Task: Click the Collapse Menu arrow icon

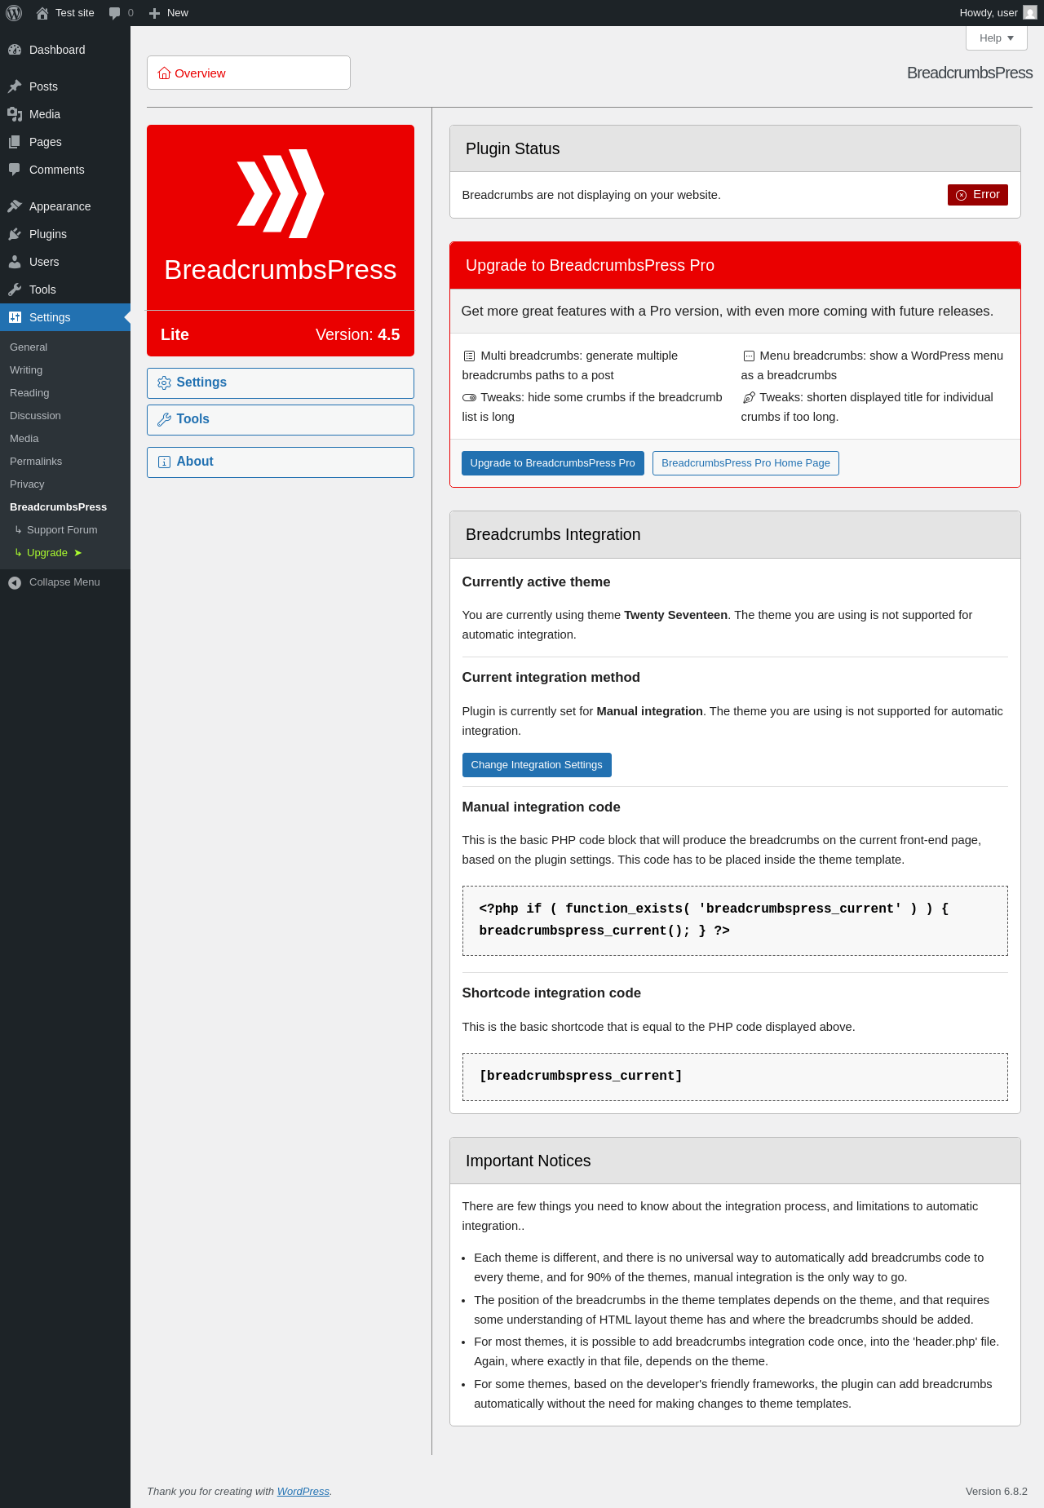Action: pyautogui.click(x=15, y=582)
